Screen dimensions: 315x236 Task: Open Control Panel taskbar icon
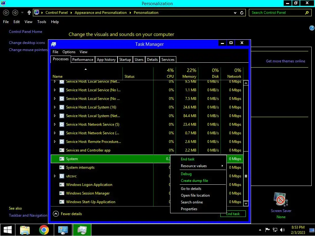[63, 230]
